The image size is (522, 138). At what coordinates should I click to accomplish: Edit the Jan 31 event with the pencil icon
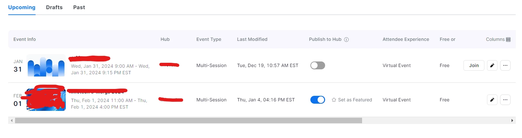[x=492, y=65]
